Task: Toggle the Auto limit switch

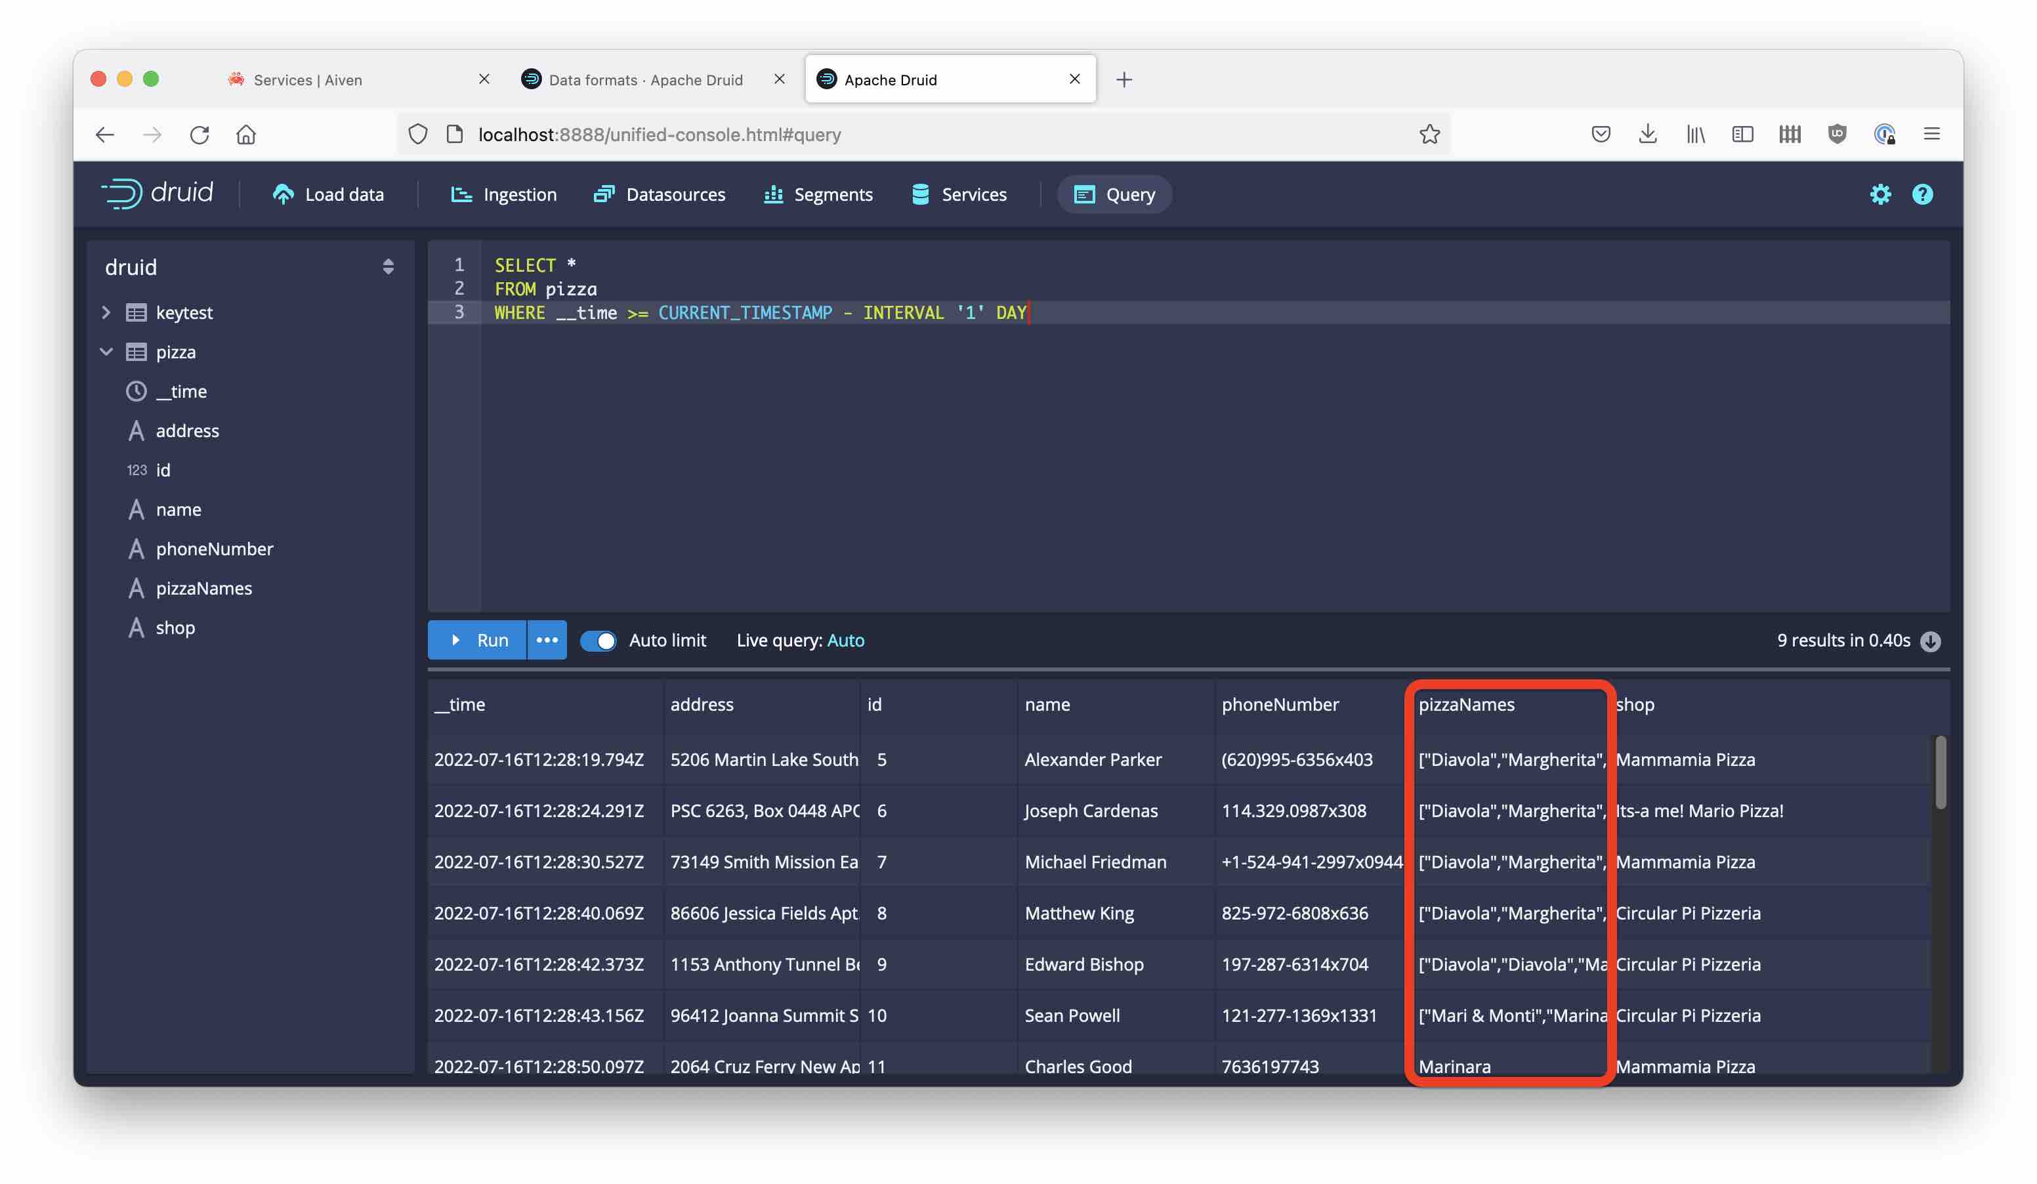Action: [x=598, y=641]
